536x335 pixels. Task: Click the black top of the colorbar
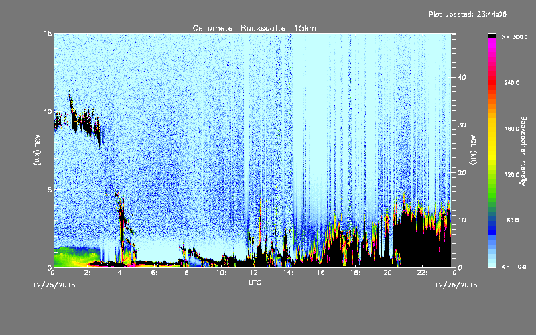coord(492,36)
